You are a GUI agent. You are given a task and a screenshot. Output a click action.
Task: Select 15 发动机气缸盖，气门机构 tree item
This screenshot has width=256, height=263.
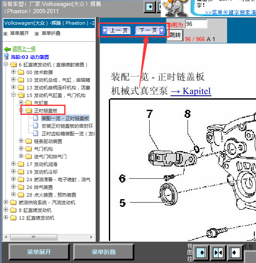pos(56,95)
